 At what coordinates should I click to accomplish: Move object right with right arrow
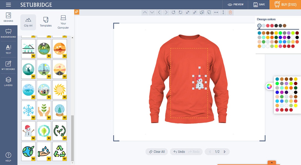[166, 12]
